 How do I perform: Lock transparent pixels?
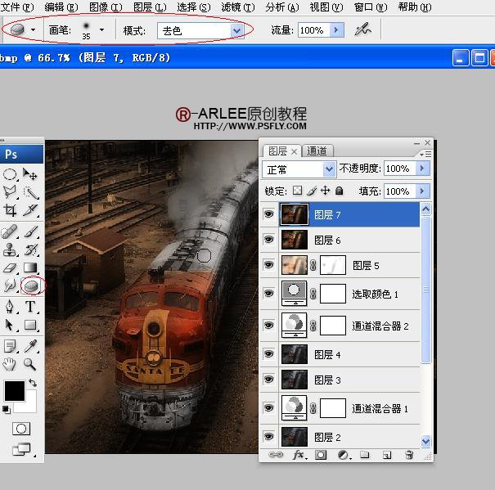pos(297,191)
